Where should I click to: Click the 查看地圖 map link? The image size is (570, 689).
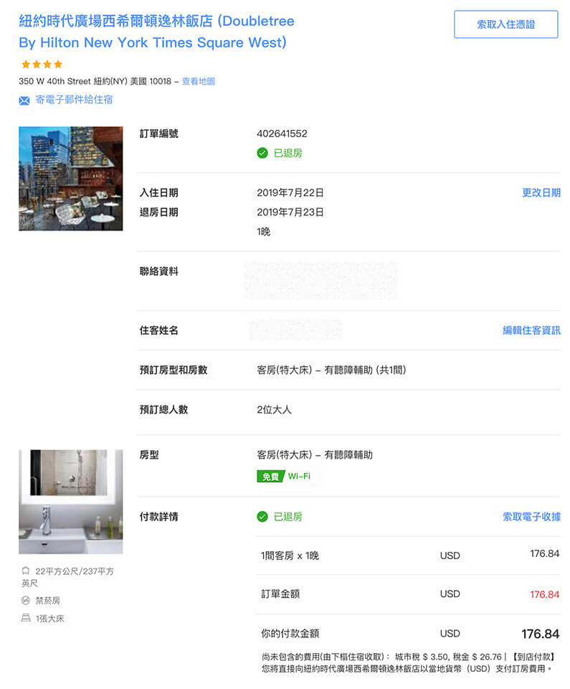click(198, 81)
